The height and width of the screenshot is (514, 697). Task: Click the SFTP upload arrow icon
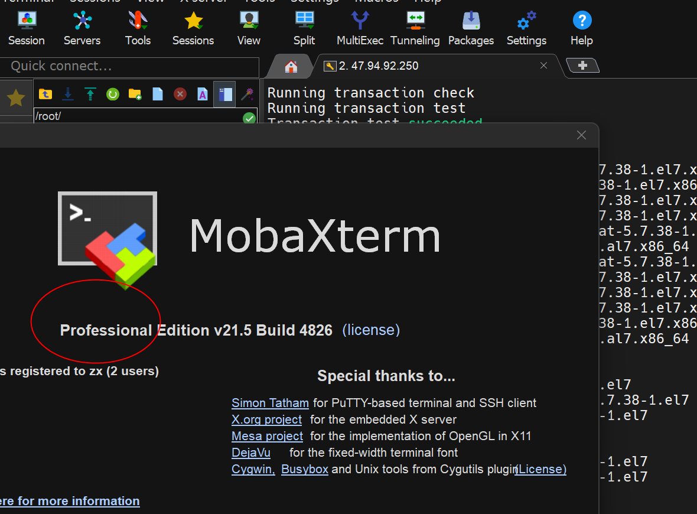(x=90, y=95)
